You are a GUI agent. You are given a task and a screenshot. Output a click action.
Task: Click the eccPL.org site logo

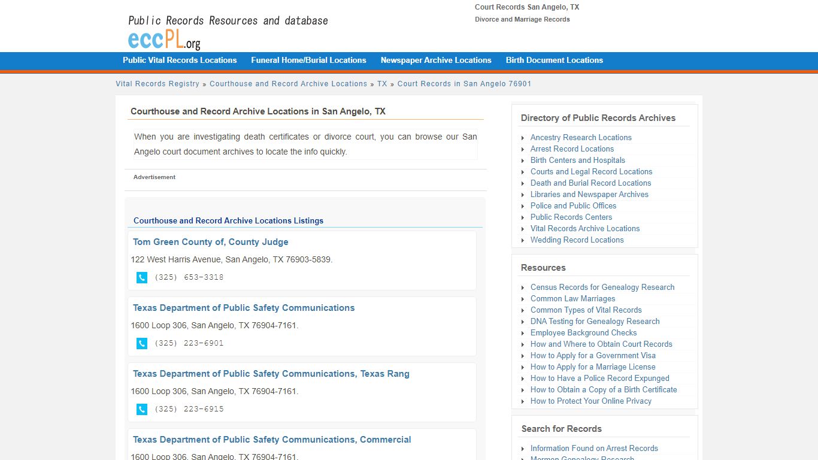click(x=164, y=40)
